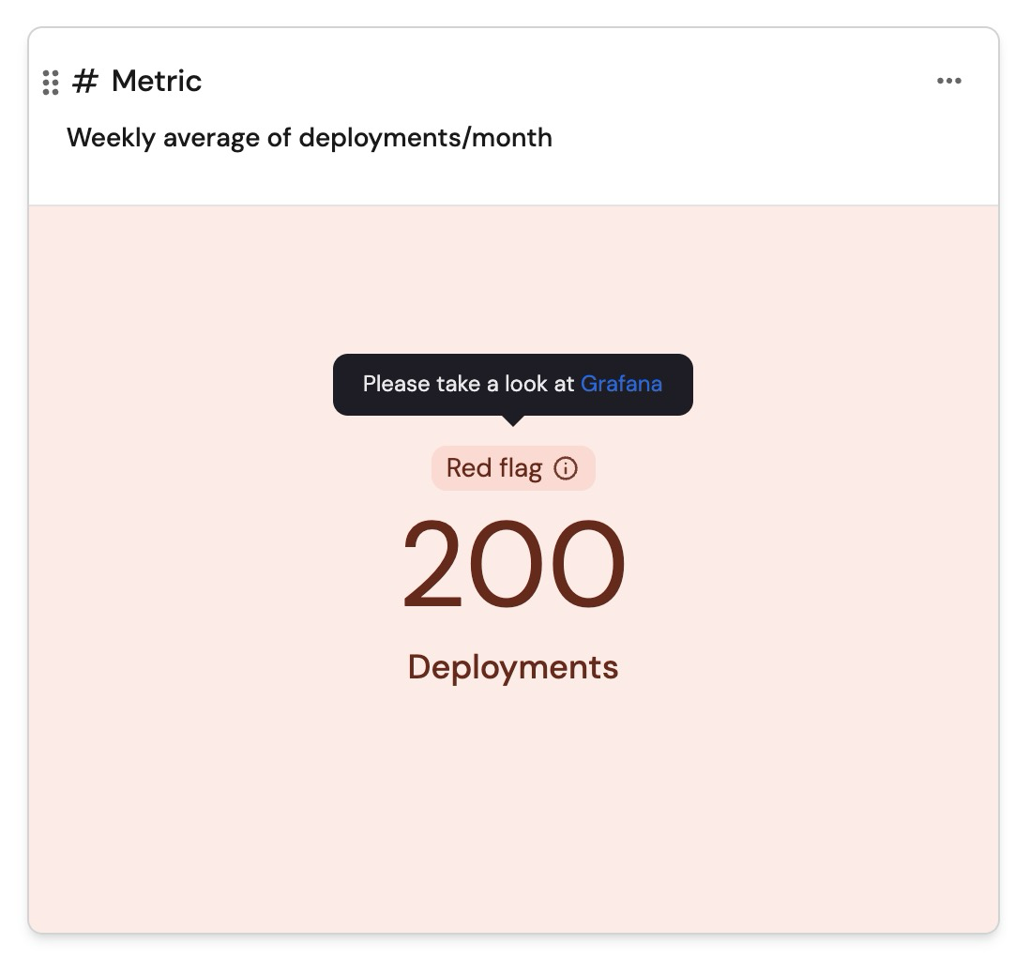The height and width of the screenshot is (974, 1030).
Task: Click the Red flag status label
Action: pos(493,468)
